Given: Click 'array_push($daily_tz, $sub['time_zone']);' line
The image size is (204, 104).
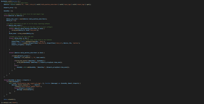Looking at the screenshot, I should point(25,30).
